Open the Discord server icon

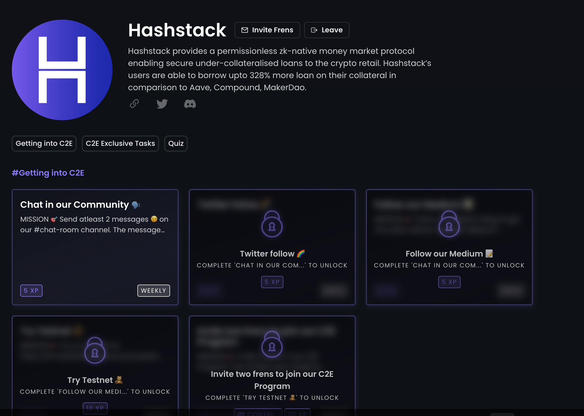pyautogui.click(x=190, y=104)
